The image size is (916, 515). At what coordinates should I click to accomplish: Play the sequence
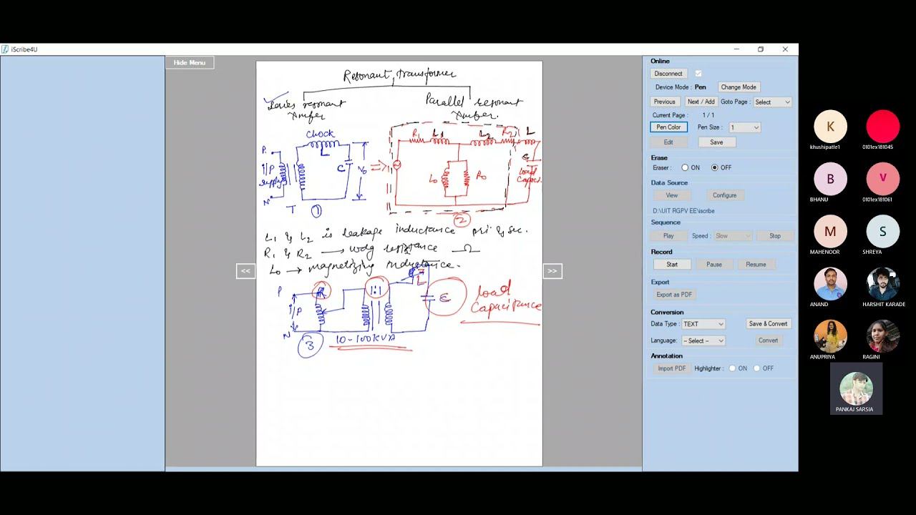[668, 236]
